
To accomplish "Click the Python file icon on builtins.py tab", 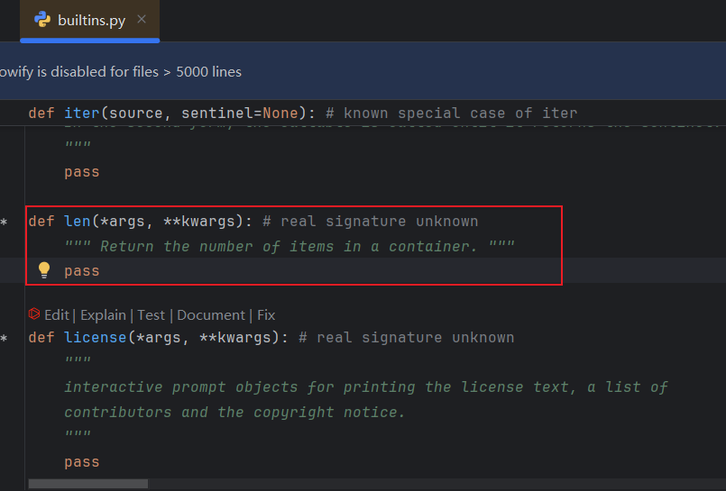I will tap(42, 20).
